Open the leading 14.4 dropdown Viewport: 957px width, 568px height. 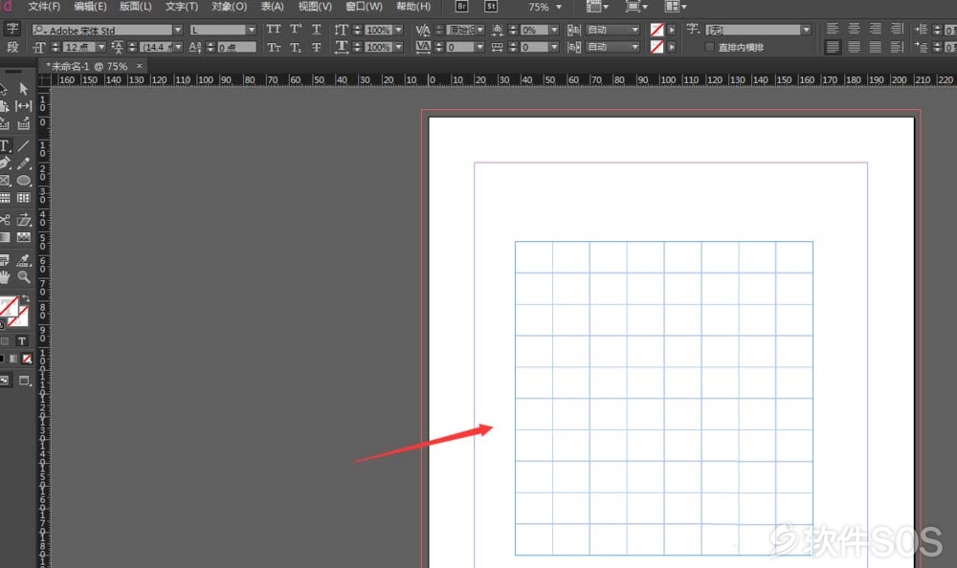click(178, 47)
